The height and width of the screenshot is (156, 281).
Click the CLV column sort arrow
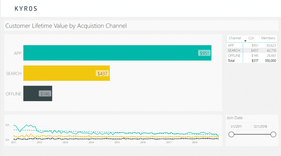[245, 41]
